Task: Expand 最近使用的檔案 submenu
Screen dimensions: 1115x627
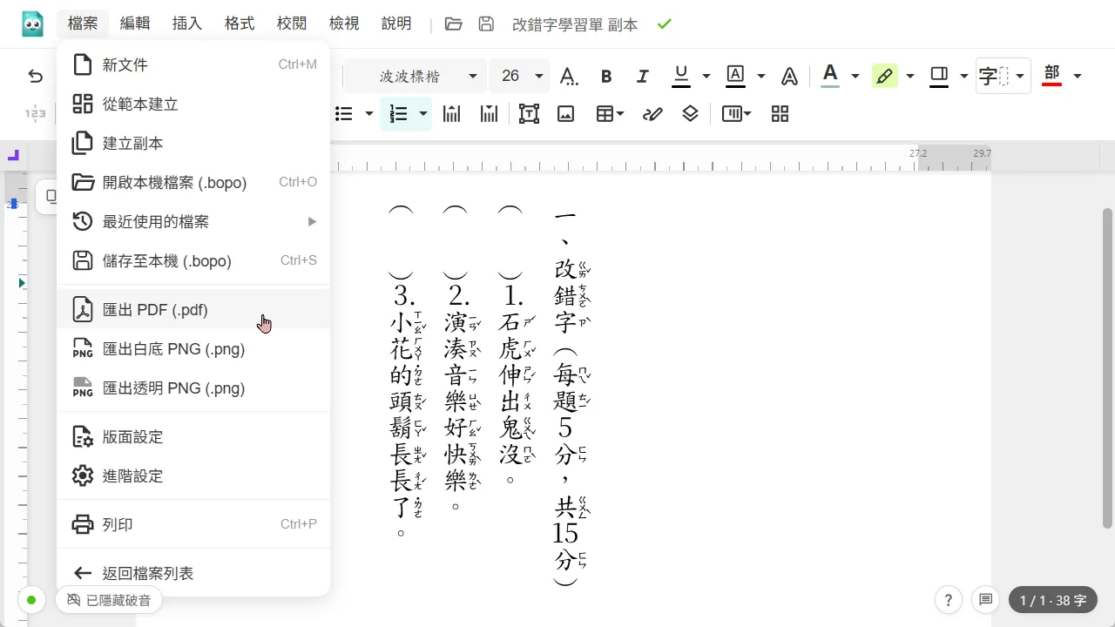Action: 193,222
